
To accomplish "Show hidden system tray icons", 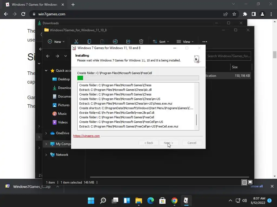I will (x=230, y=201).
